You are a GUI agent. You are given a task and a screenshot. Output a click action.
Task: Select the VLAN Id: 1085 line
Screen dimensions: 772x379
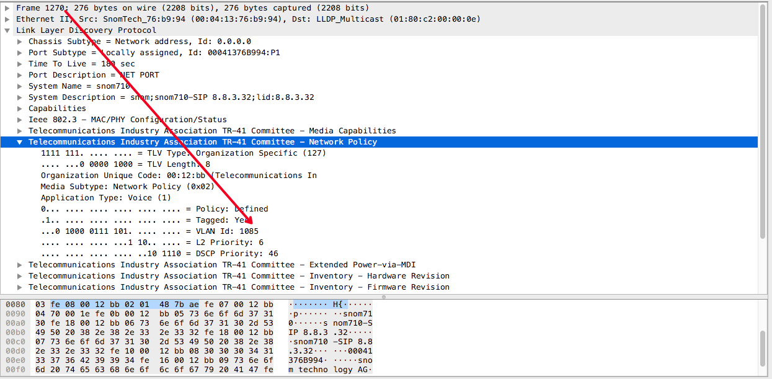[x=149, y=231]
